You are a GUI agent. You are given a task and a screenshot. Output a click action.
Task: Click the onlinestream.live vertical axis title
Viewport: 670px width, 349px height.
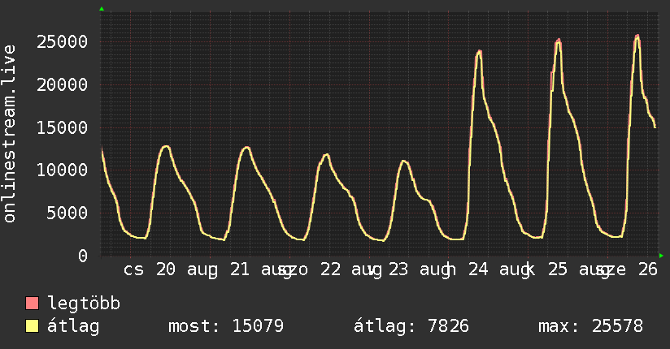pyautogui.click(x=10, y=134)
